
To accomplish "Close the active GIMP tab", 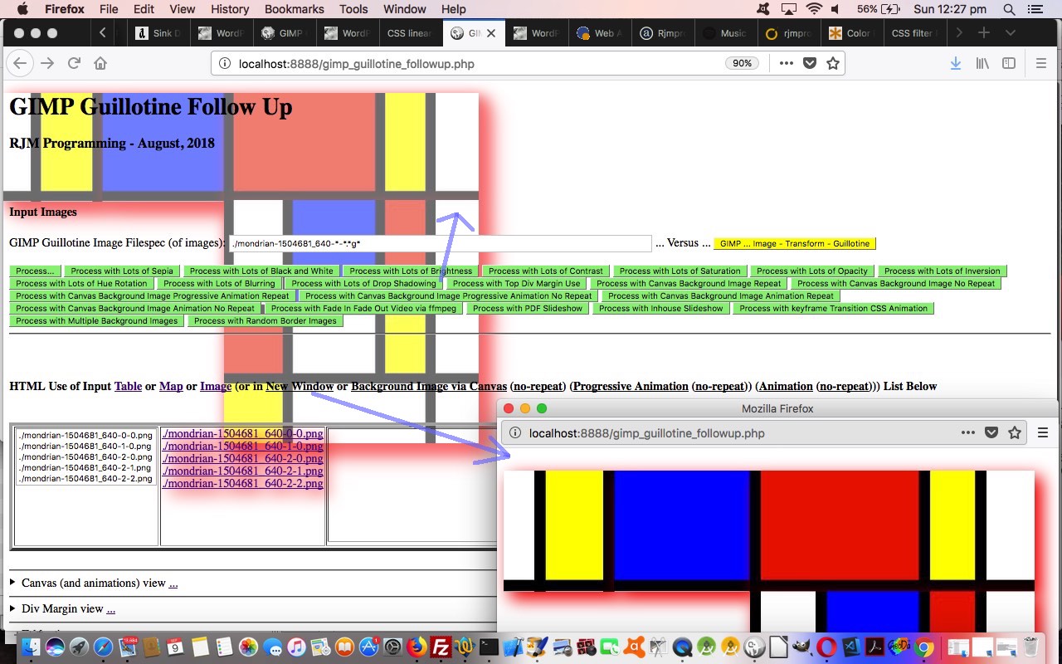I will pos(491,33).
